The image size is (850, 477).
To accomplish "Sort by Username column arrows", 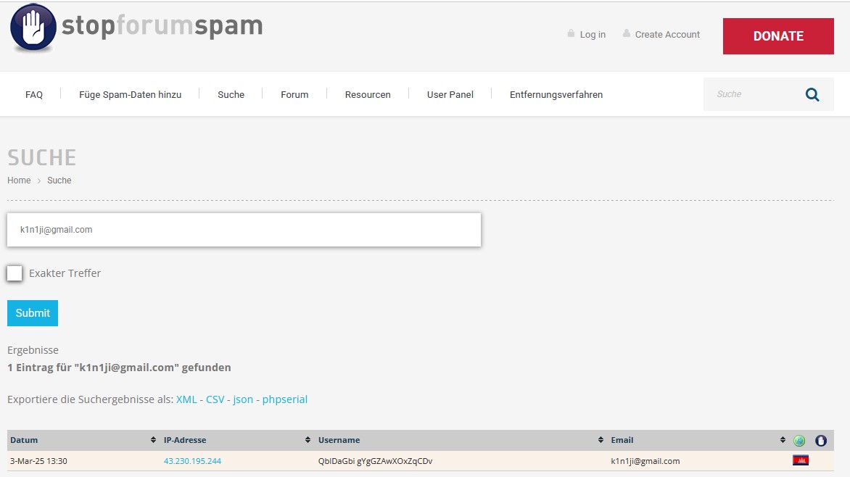I will tap(601, 440).
